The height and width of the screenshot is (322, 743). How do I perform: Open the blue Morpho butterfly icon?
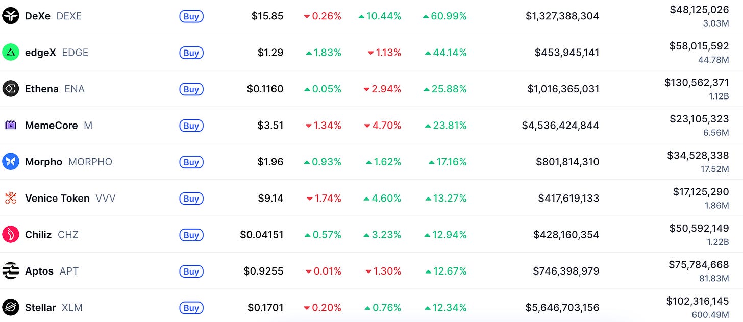pos(10,162)
